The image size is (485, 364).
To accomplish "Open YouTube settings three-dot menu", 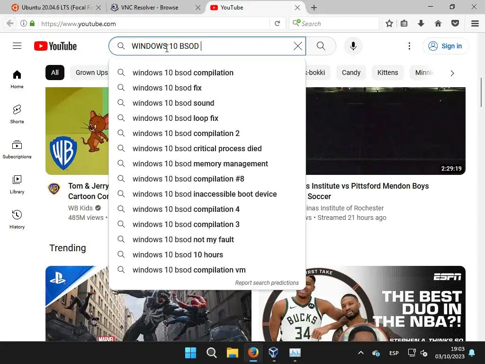I will 409,46.
